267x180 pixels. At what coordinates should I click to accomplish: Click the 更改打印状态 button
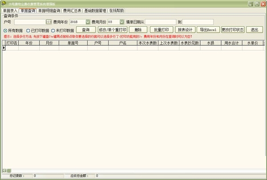click(x=233, y=30)
